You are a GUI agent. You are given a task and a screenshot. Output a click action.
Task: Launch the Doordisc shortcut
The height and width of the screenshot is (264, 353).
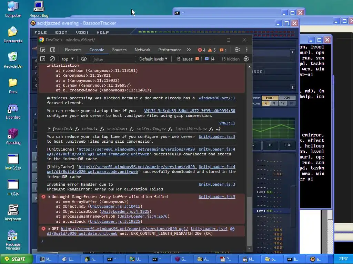pyautogui.click(x=13, y=111)
